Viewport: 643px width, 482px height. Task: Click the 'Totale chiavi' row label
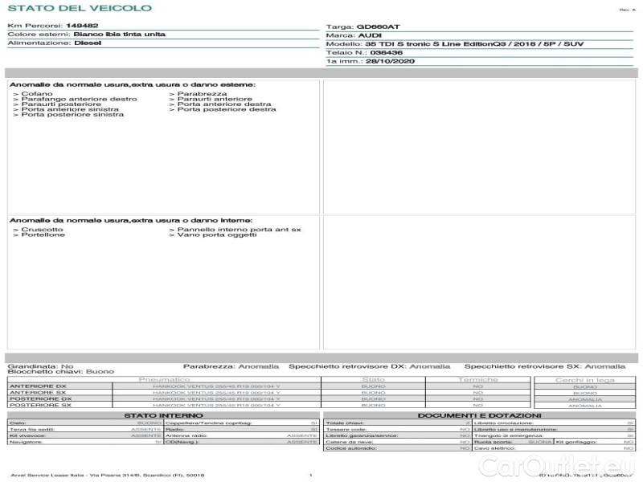pos(345,423)
